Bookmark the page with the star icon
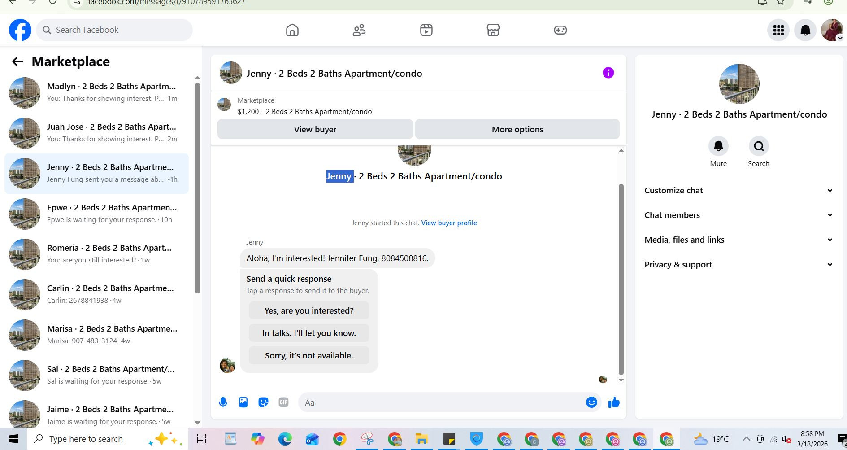Screen dimensions: 847x450 pos(781,2)
